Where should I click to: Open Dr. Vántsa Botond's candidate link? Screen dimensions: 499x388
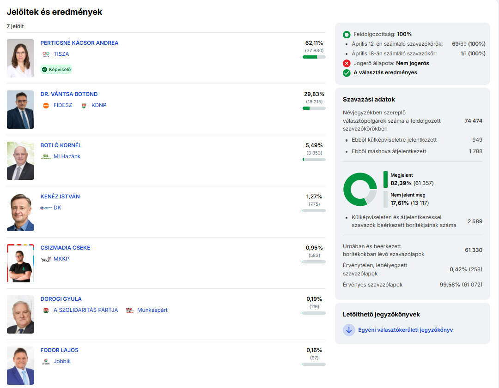pos(69,94)
